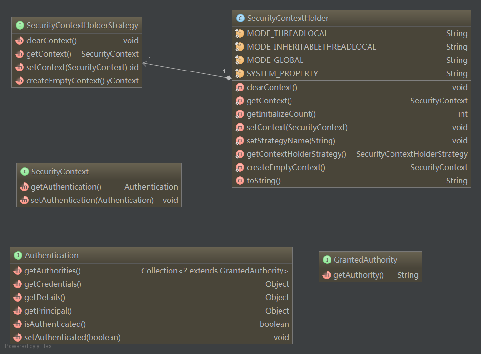The height and width of the screenshot is (354, 481).
Task: Click the GrantedAuthority interface icon
Action: (x=327, y=260)
